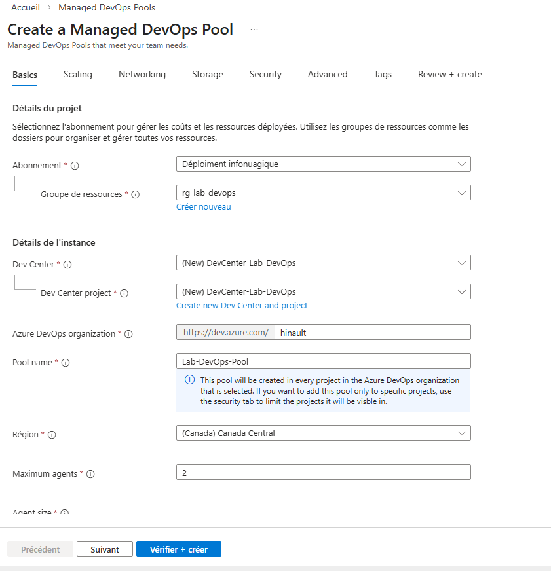This screenshot has height=571, width=551.
Task: Click Create new Dev Center and project link
Action: pyautogui.click(x=242, y=306)
